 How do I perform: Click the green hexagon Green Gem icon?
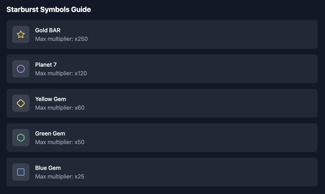pos(21,138)
